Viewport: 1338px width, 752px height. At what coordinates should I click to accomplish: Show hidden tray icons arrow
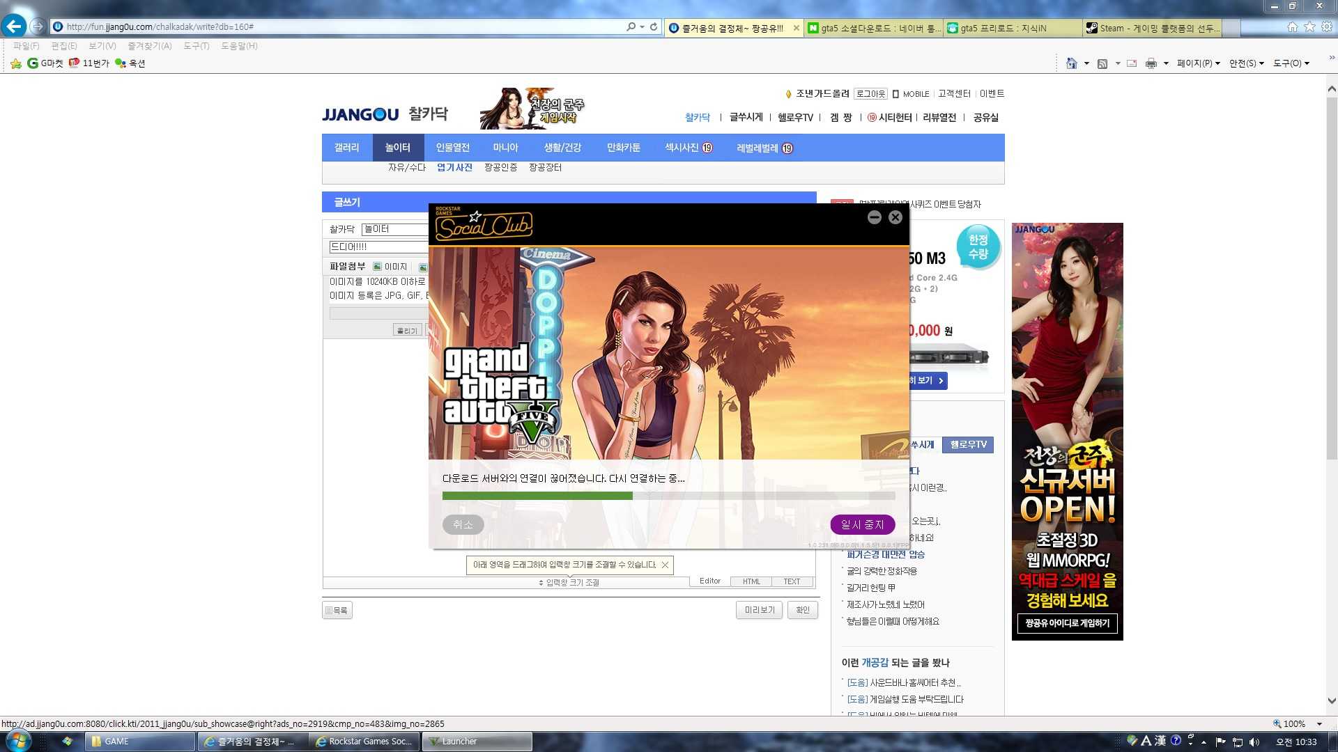1204,742
